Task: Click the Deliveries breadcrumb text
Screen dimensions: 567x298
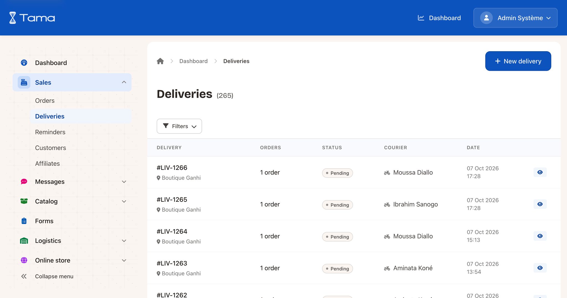Action: pos(236,61)
